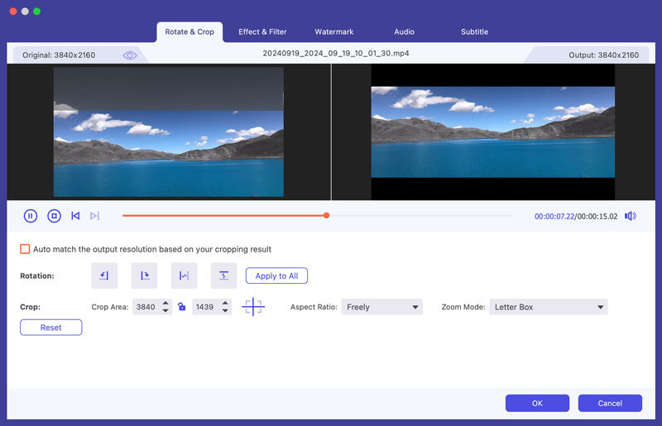
Task: Increase crop width using stepper arrow
Action: [166, 304]
